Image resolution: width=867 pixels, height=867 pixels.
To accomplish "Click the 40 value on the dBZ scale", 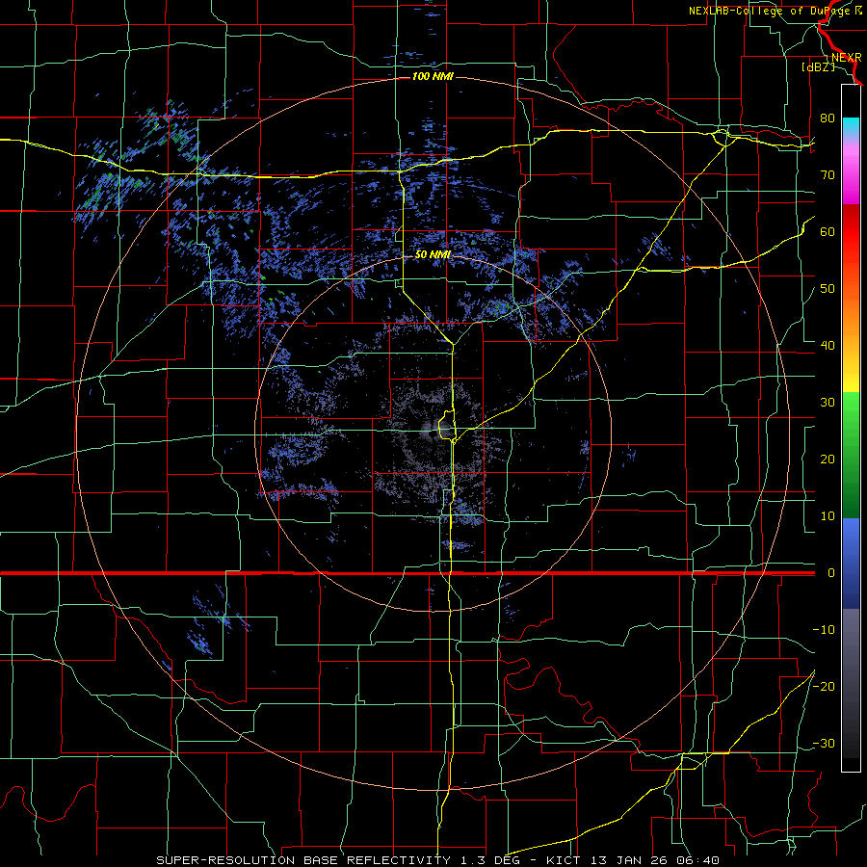I will [x=828, y=346].
